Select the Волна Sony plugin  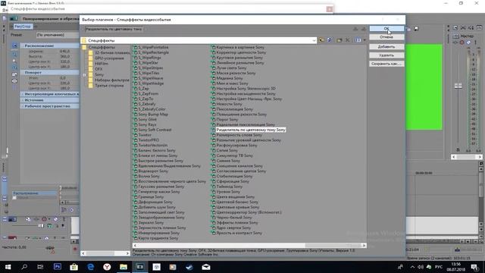pos(149,176)
